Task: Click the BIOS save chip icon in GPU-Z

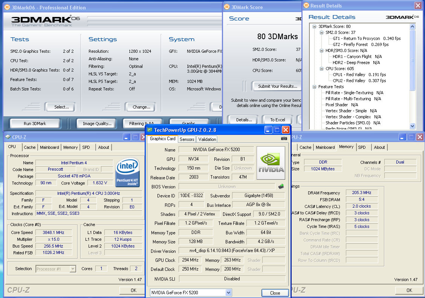Action: 281,186
